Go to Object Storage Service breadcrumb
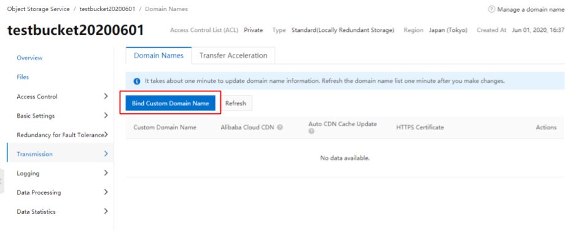This screenshot has height=236, width=573. (x=38, y=9)
